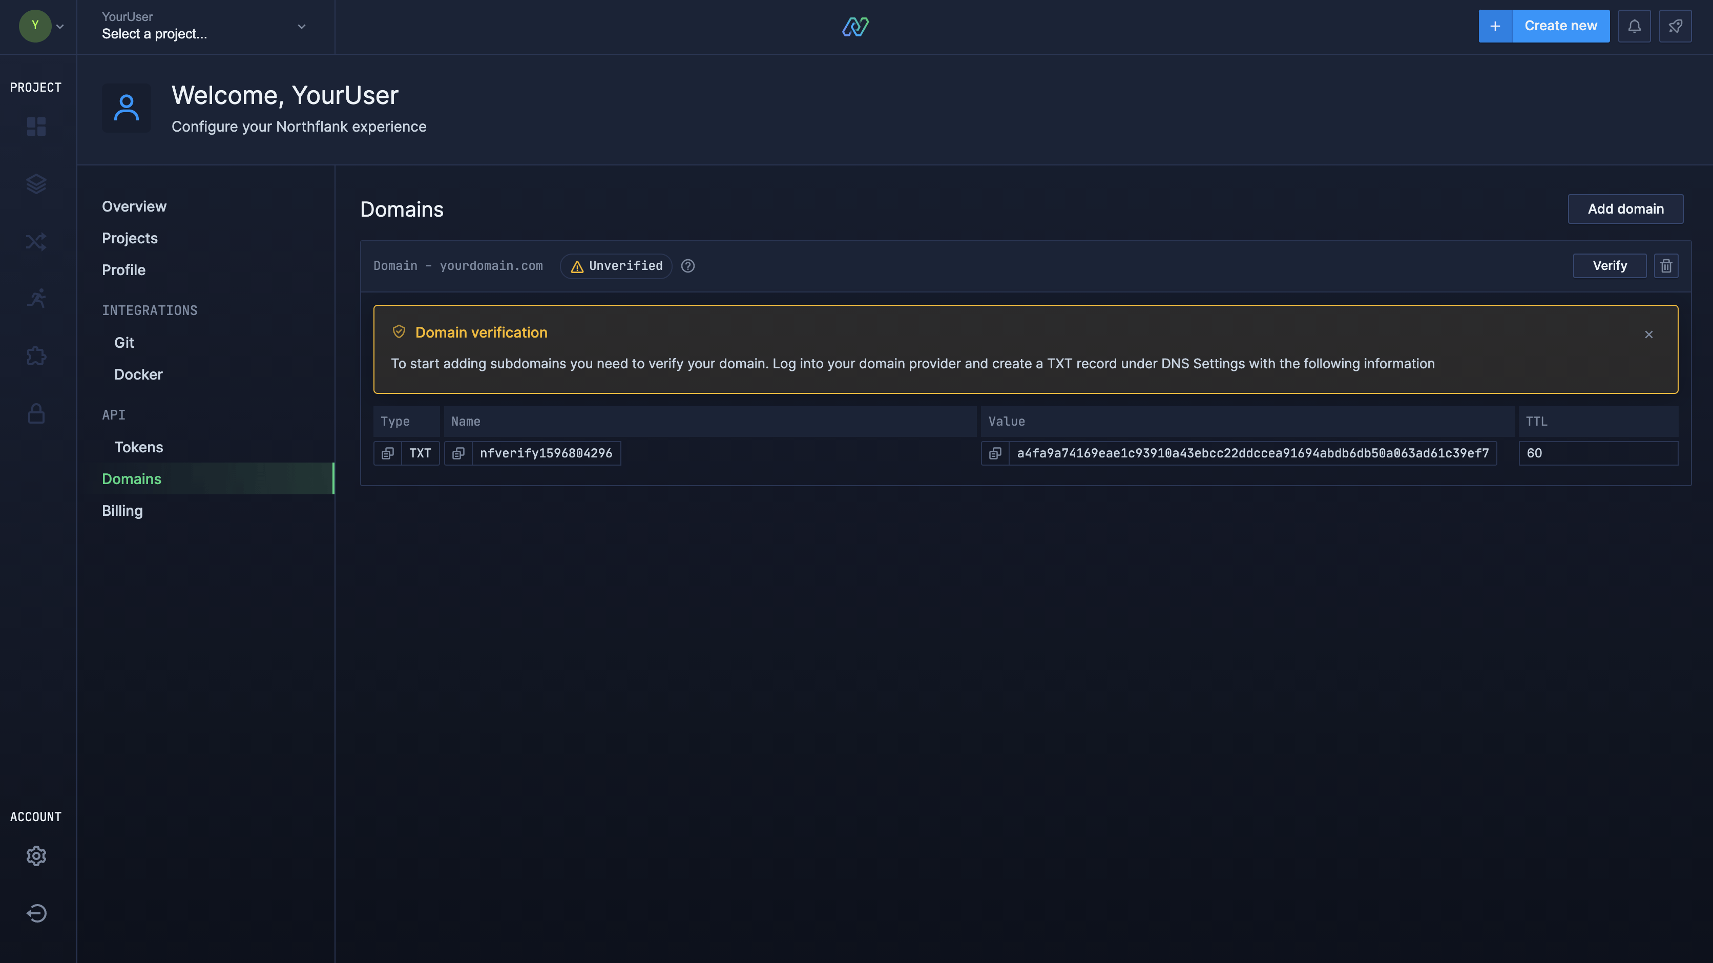The height and width of the screenshot is (963, 1713).
Task: Click the TXT type value
Action: click(x=420, y=453)
